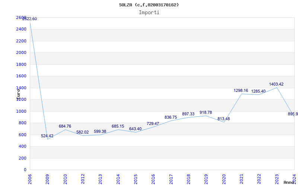Select the 1403.42 data label

pyautogui.click(x=276, y=84)
